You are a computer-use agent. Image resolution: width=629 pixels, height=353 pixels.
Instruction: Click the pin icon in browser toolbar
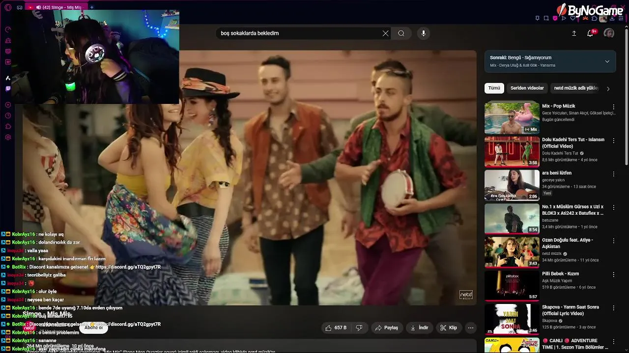pyautogui.click(x=538, y=18)
